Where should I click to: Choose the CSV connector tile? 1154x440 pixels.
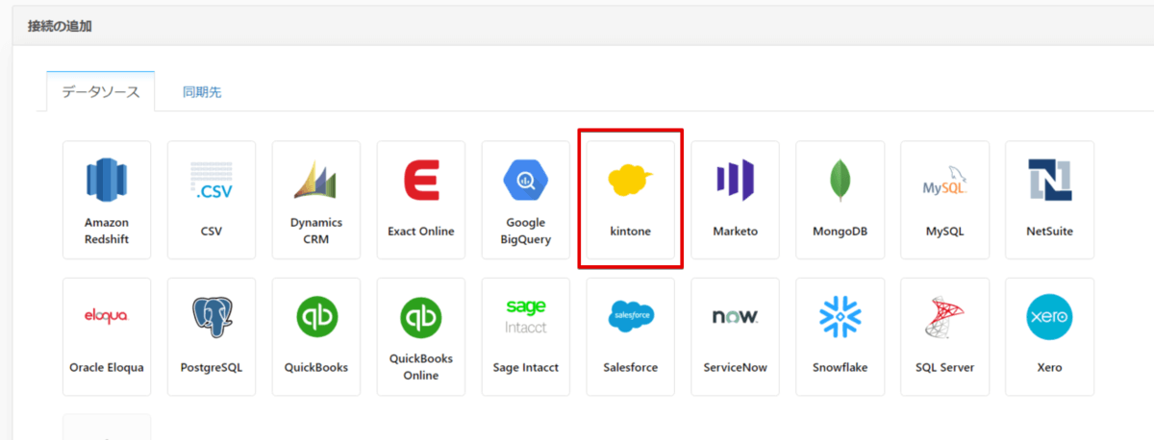(x=212, y=200)
